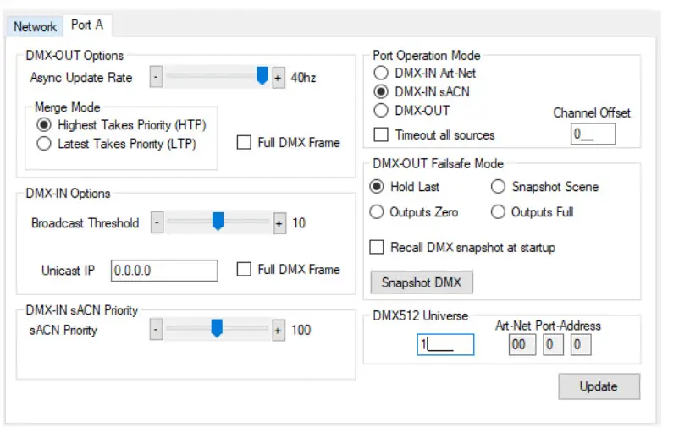The height and width of the screenshot is (438, 679).
Task: Switch to the Network tab
Action: click(x=35, y=26)
